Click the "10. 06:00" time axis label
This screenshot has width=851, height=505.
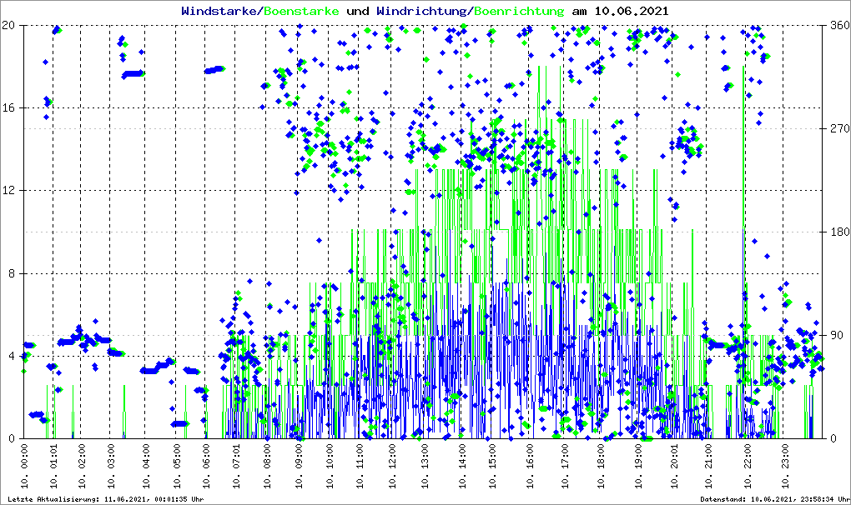tap(206, 467)
